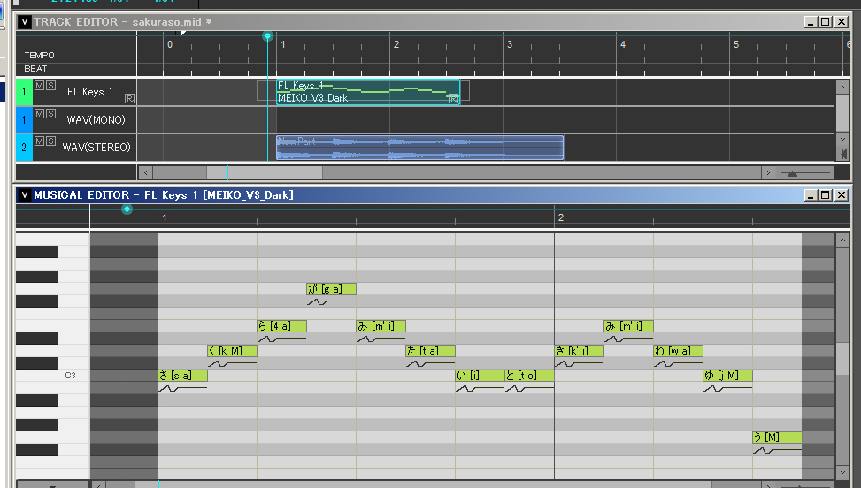Click the render R icon on FL Keys 1
Viewport: 861px width, 488px height.
click(x=130, y=98)
